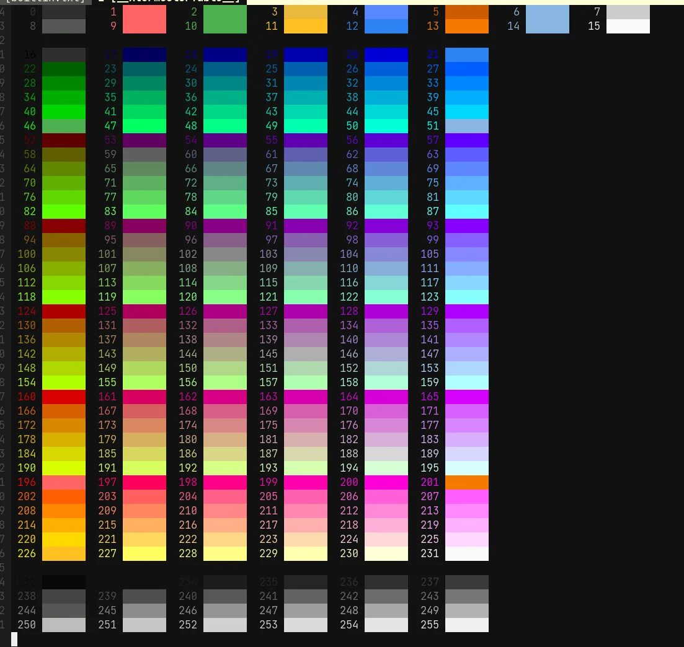Click the color swatch for index 13

tap(467, 26)
